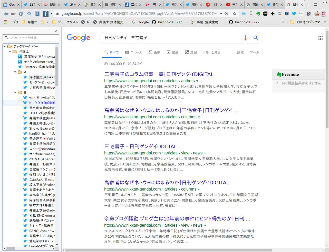Collapse folder A in bookmark tree

15,72
